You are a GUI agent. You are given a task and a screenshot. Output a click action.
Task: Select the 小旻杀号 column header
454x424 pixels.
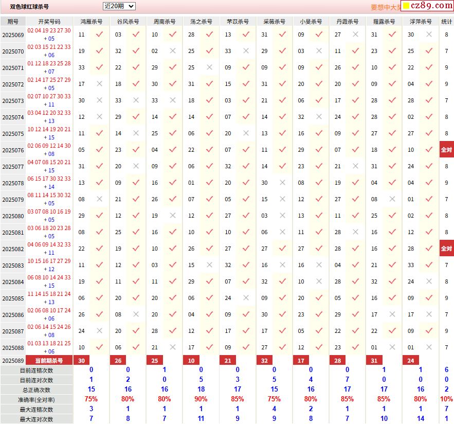point(311,22)
